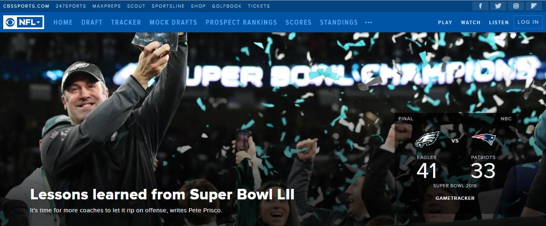Click the Eagles team logo
The width and height of the screenshot is (546, 226).
tap(427, 140)
